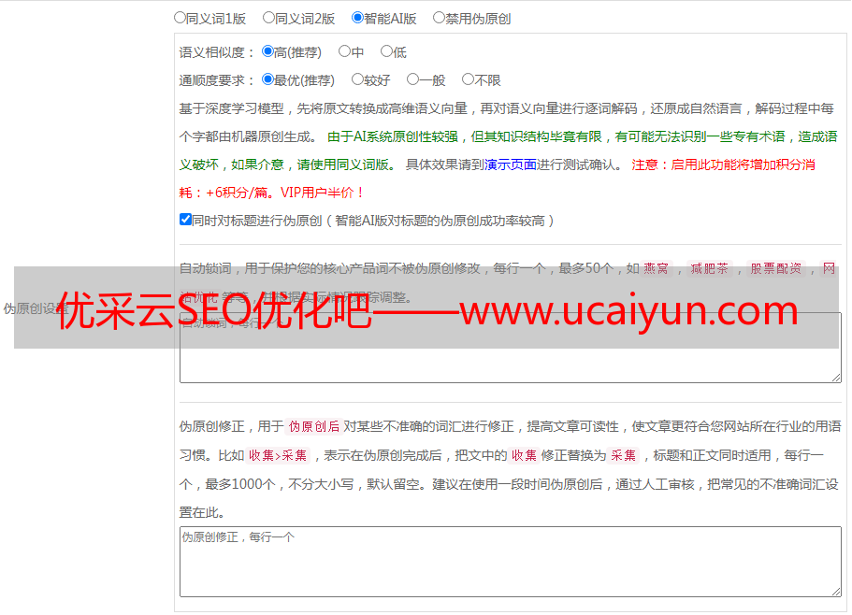The height and width of the screenshot is (615, 852).
Task: Click the 伪原创后 highlighted tag
Action: click(x=314, y=426)
